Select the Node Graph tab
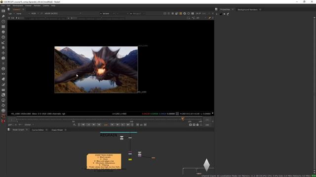The width and height of the screenshot is (316, 177). pos(18,130)
